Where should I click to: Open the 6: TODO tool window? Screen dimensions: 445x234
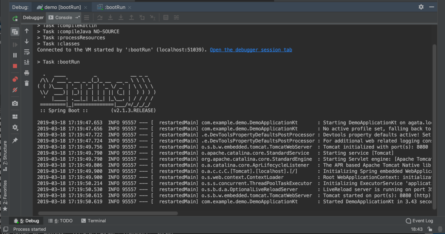60,221
